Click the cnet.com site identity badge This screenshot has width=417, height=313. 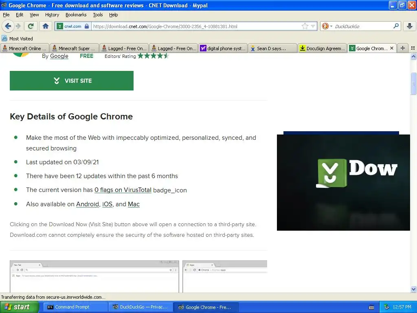click(70, 26)
